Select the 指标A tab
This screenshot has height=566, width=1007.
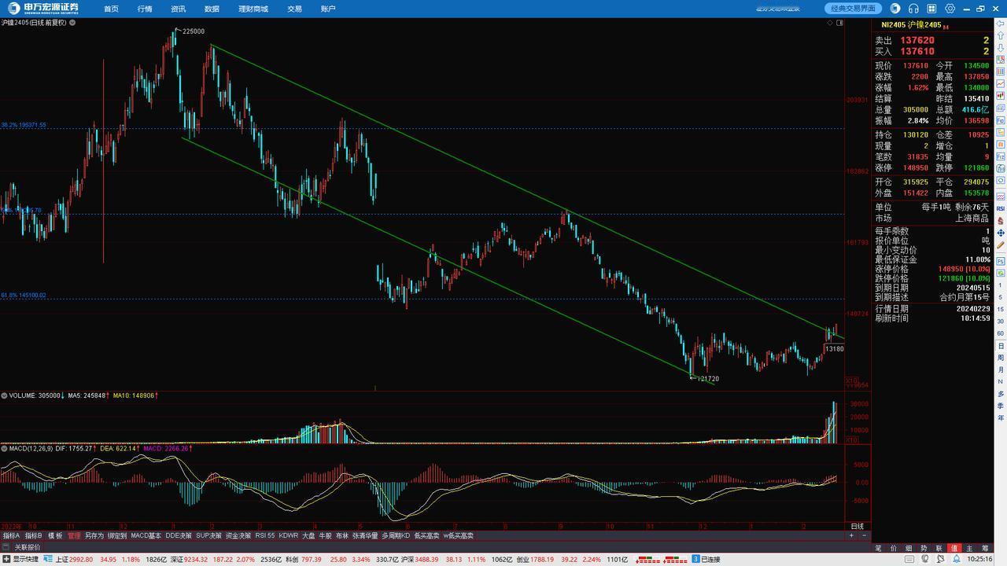(11, 535)
